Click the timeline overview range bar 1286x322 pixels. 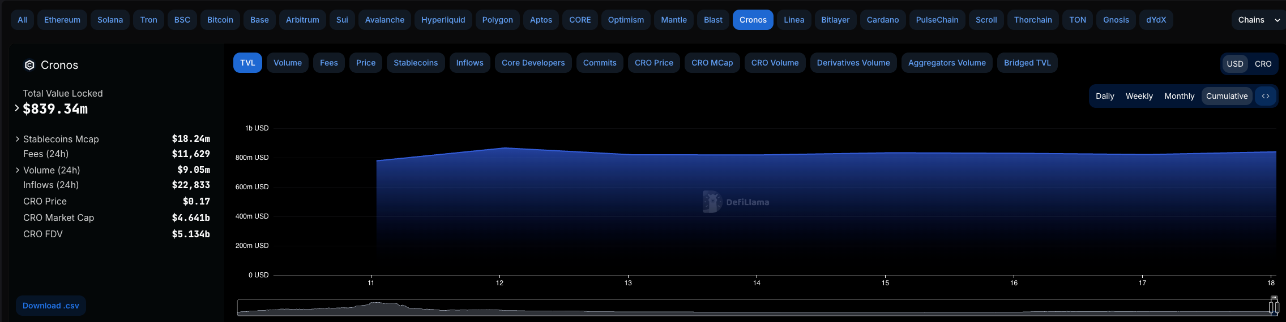756,307
